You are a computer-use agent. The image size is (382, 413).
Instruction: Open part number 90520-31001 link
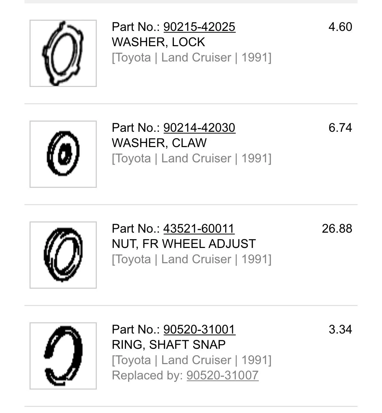(x=199, y=329)
